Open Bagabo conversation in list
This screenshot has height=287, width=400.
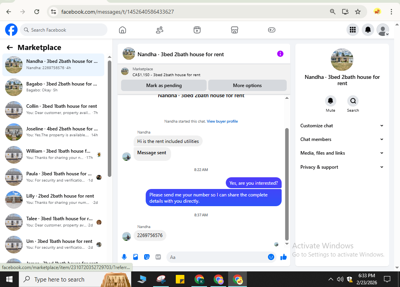click(x=53, y=87)
